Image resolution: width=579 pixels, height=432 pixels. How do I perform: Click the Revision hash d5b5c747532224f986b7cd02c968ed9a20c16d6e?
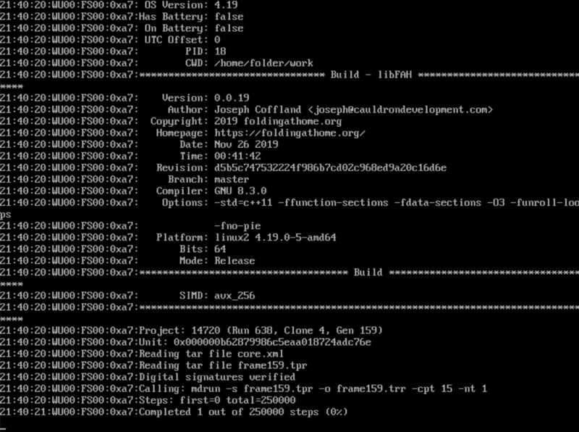point(330,167)
